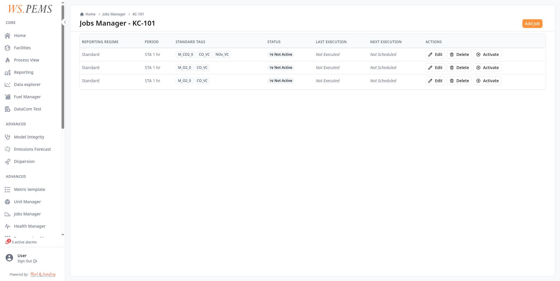Edit the second job row
560x281 pixels.
(435, 68)
